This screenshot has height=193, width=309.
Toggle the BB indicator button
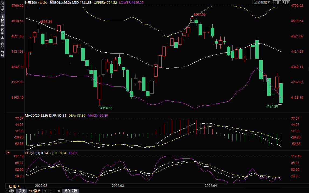pyautogui.click(x=58, y=191)
